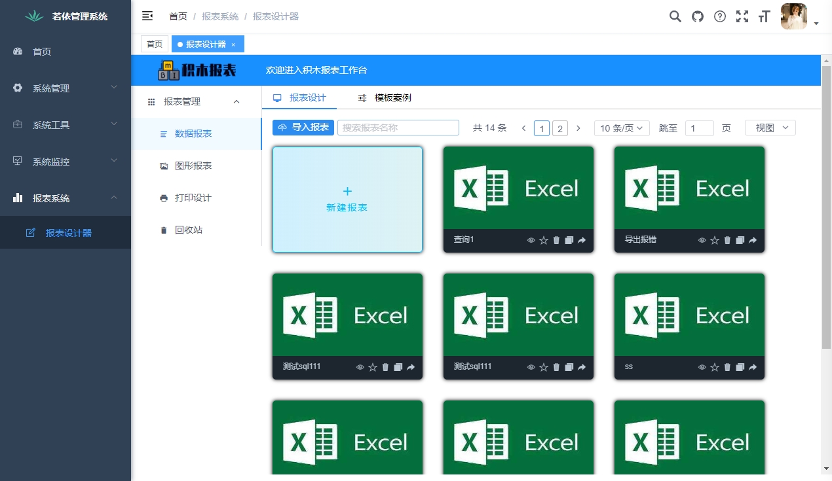
Task: Click 首页 in the breadcrumb
Action: click(178, 16)
